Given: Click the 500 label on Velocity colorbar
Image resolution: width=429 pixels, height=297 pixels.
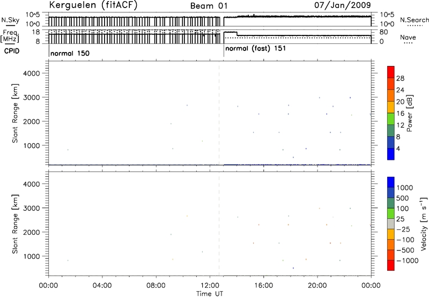Looking at the screenshot, I should pyautogui.click(x=403, y=198).
